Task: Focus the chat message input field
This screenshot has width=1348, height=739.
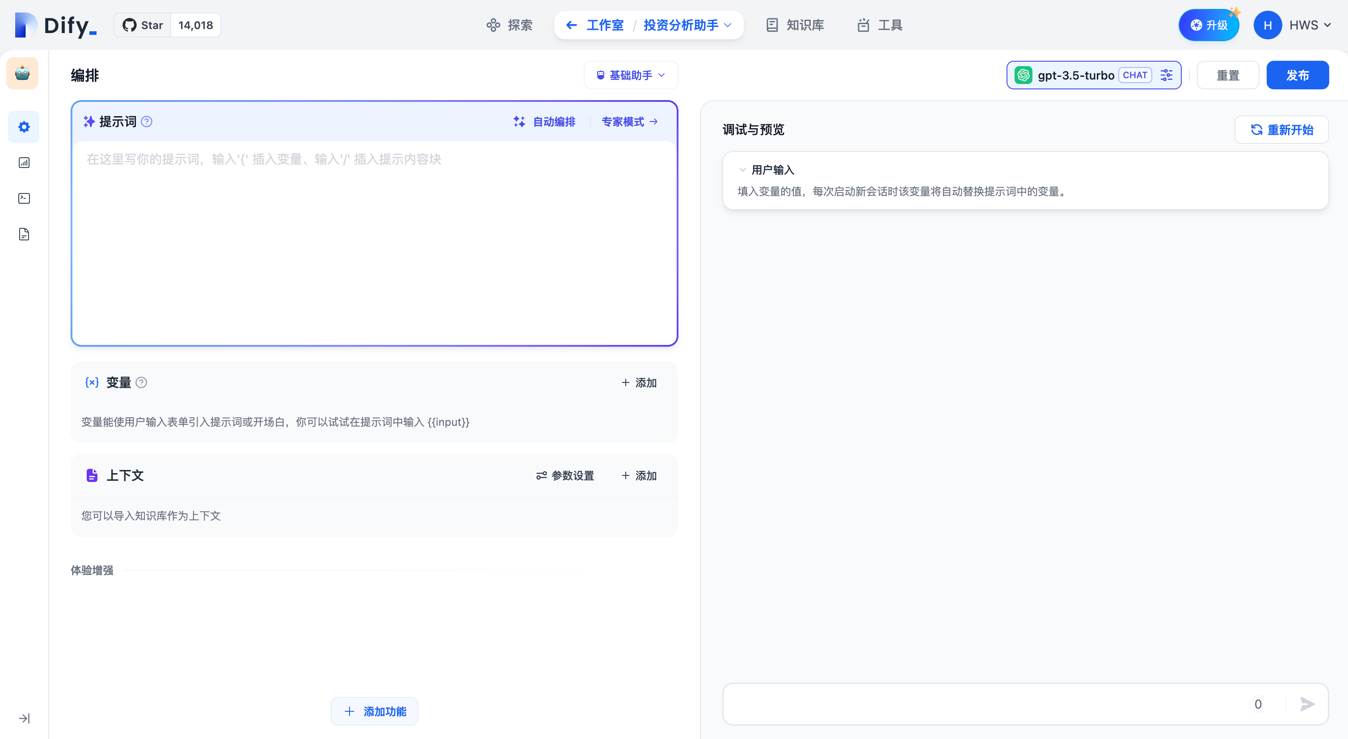Action: click(984, 704)
